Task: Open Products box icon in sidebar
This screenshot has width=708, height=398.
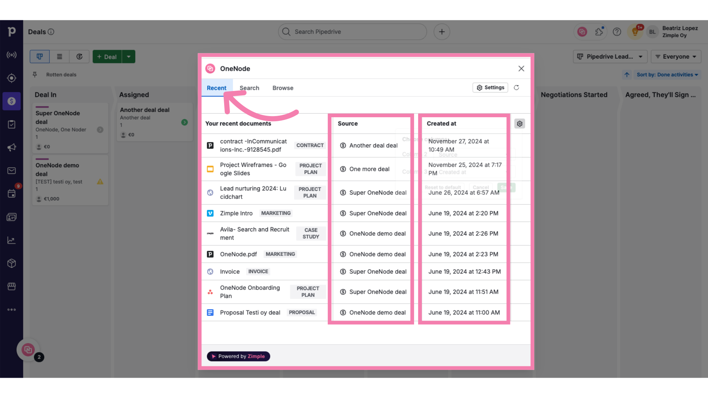Action: [x=11, y=263]
